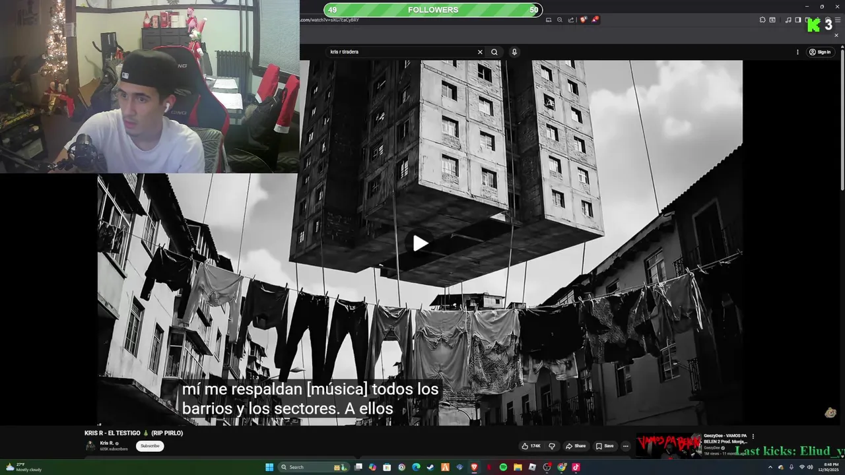Open Microsoft Store from taskbar
Image resolution: width=845 pixels, height=475 pixels.
[387, 467]
